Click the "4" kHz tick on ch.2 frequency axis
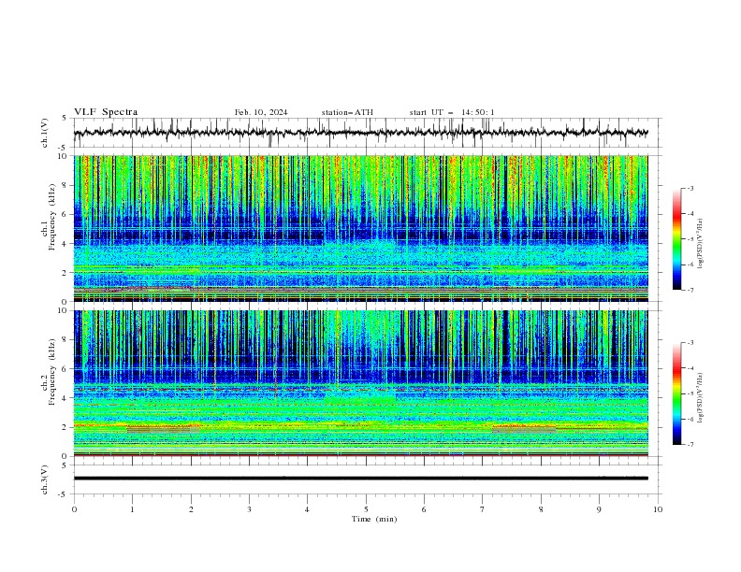 65,398
